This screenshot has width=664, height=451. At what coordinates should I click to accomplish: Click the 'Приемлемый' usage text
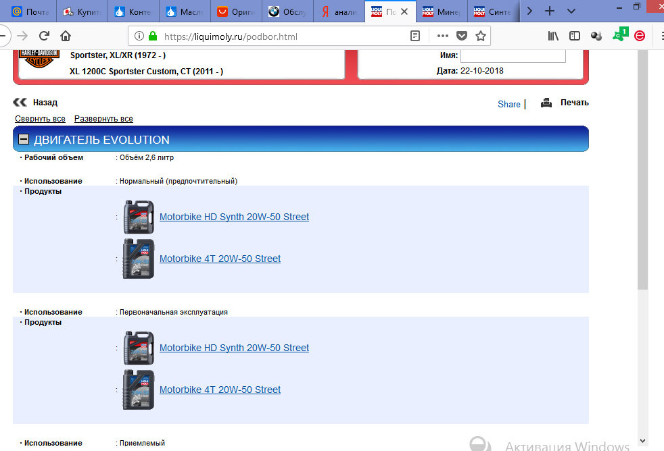pyautogui.click(x=142, y=443)
